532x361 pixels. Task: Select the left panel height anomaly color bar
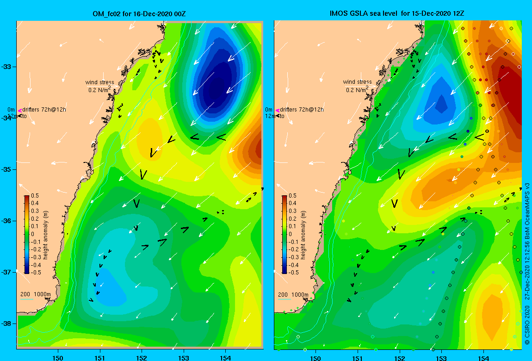(27, 235)
